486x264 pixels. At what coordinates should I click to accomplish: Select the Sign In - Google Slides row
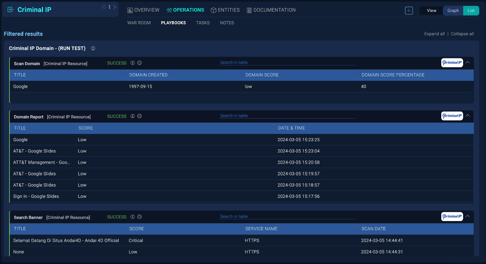pos(242,196)
